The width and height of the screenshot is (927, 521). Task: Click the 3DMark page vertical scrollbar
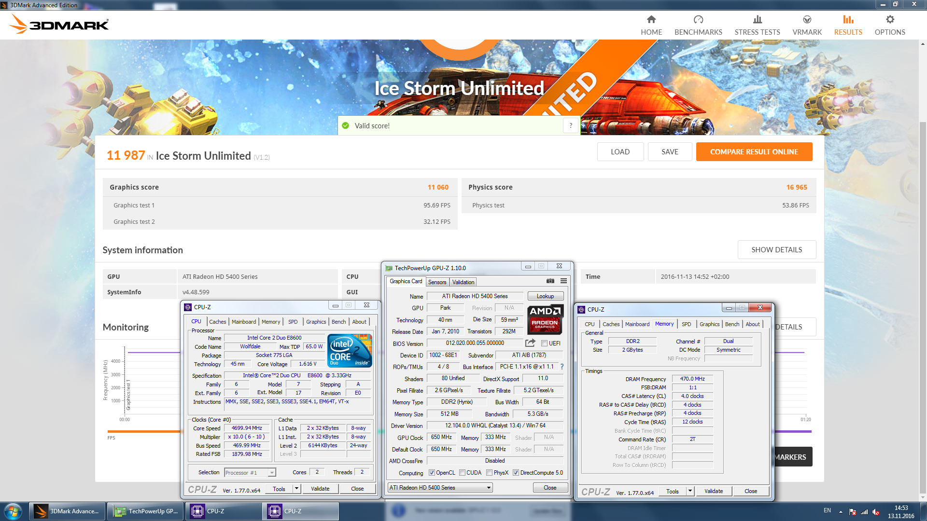click(923, 309)
